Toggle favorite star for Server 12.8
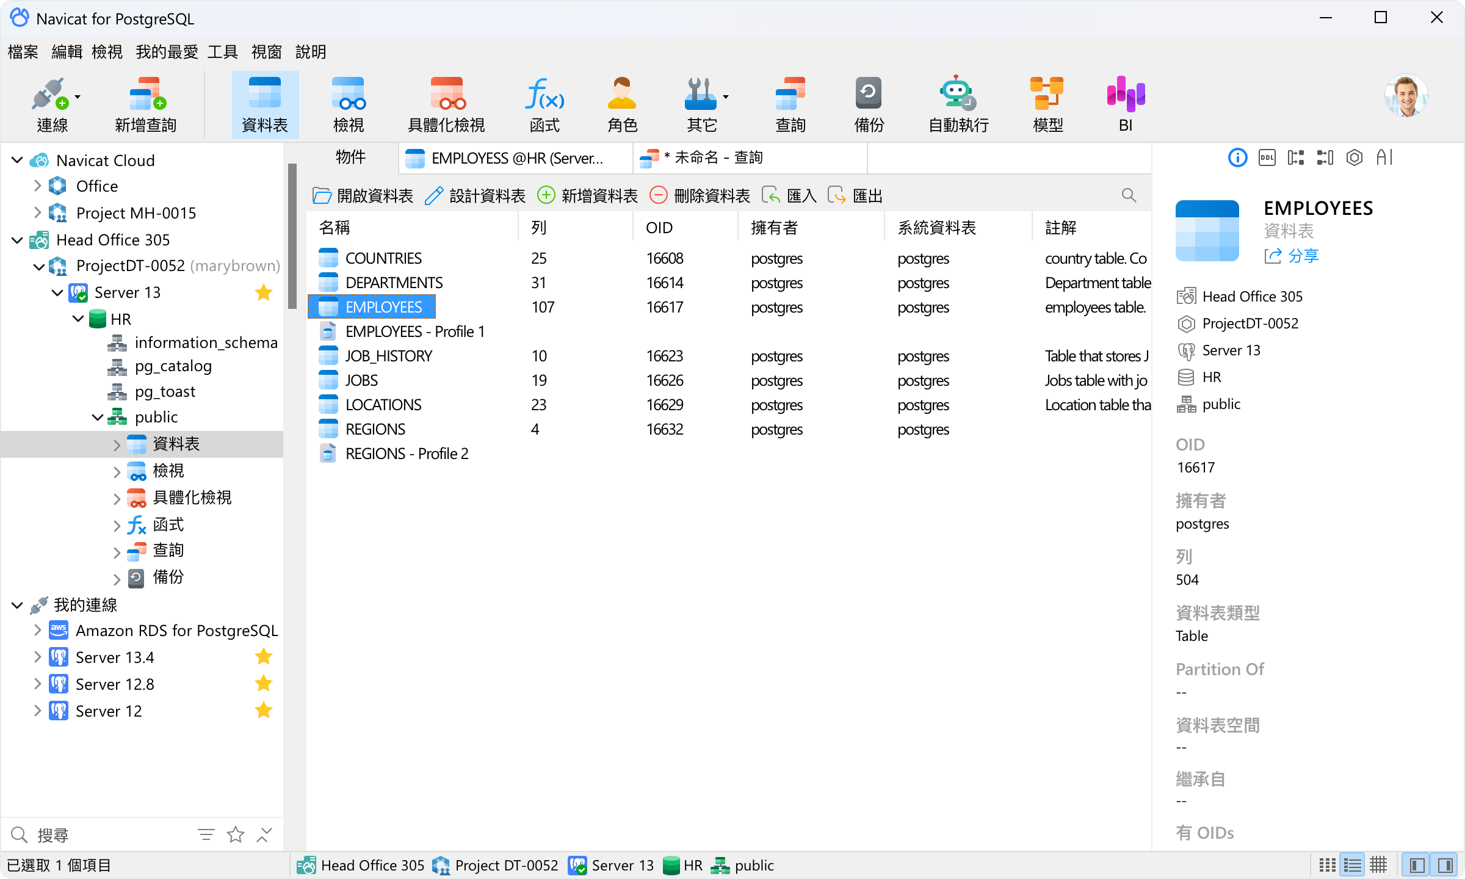The width and height of the screenshot is (1465, 879). click(x=263, y=684)
